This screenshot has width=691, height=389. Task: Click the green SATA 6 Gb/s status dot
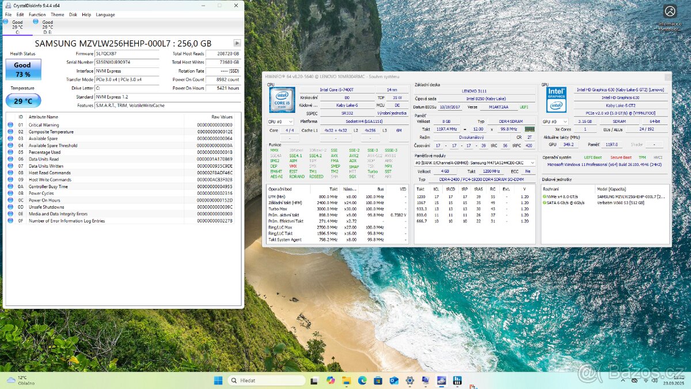[x=545, y=202]
